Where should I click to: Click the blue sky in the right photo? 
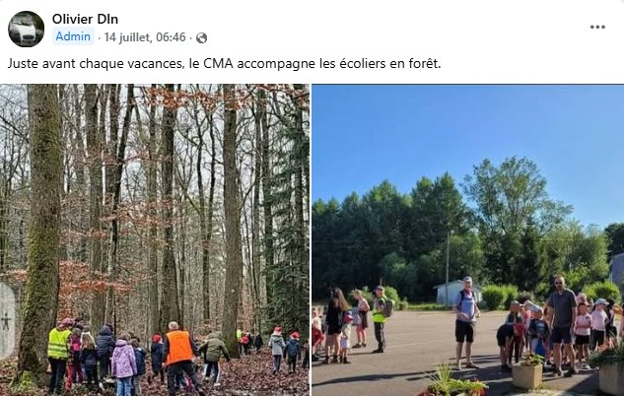pos(468,131)
